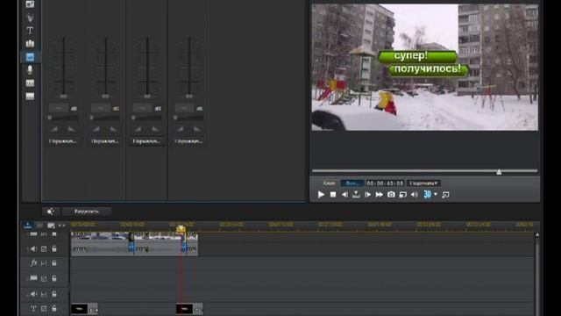This screenshot has height=316, width=561.
Task: Grab the fourth mixer channel volume fader
Action: coord(189,96)
